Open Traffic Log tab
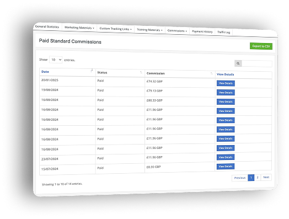The height and width of the screenshot is (219, 289). point(224,32)
